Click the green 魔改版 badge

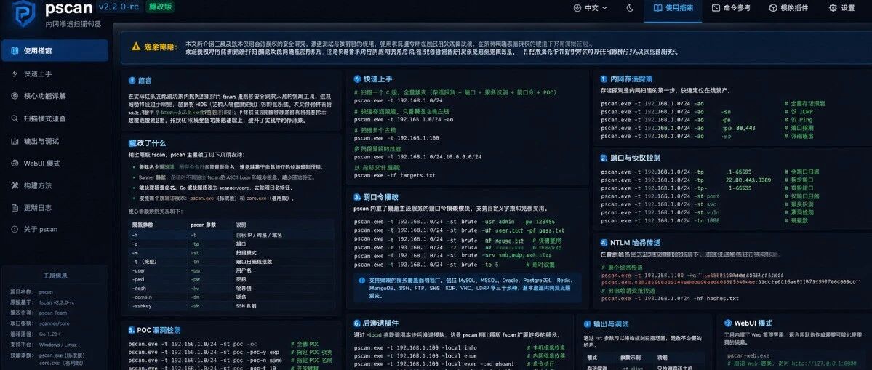click(x=159, y=7)
